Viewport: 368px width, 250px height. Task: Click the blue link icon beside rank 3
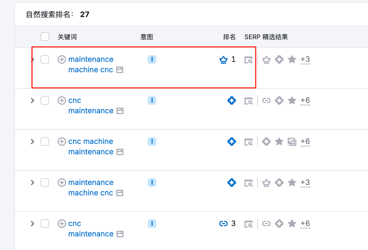[x=223, y=223]
